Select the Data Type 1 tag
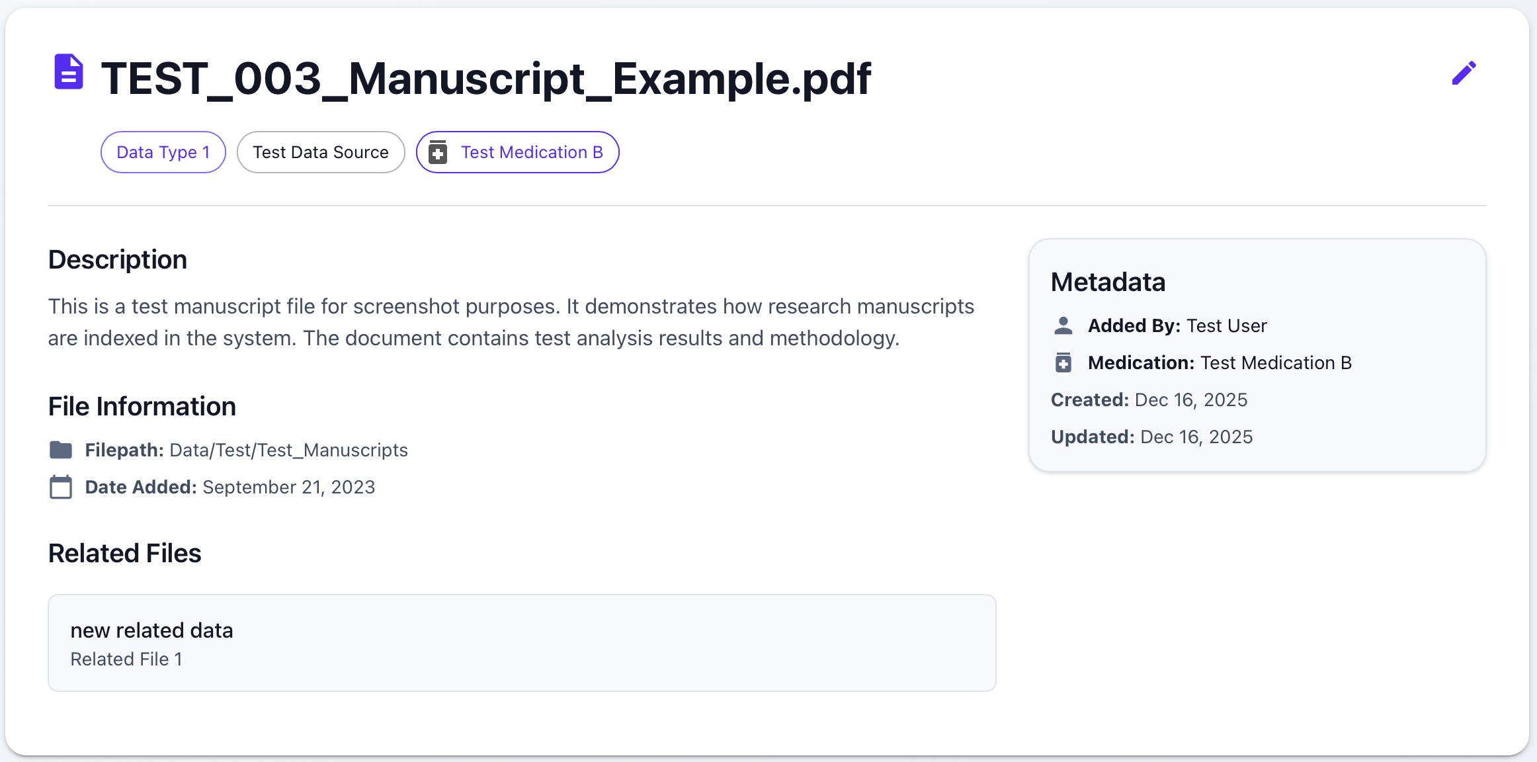This screenshot has width=1537, height=762. [x=163, y=152]
